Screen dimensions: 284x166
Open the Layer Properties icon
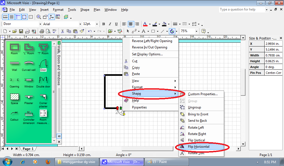click(66, 17)
